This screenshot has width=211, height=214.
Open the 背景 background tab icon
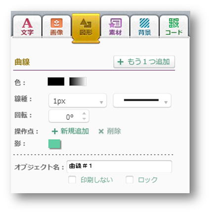pos(144,23)
